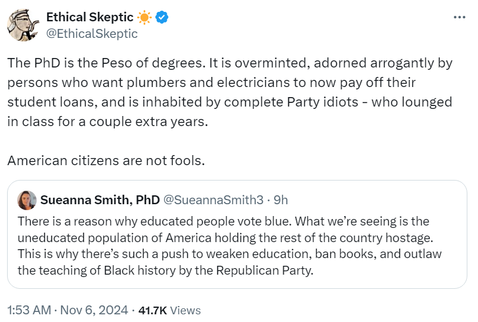Click Sueanna Smith's small profile picture
The height and width of the screenshot is (322, 478).
[27, 200]
